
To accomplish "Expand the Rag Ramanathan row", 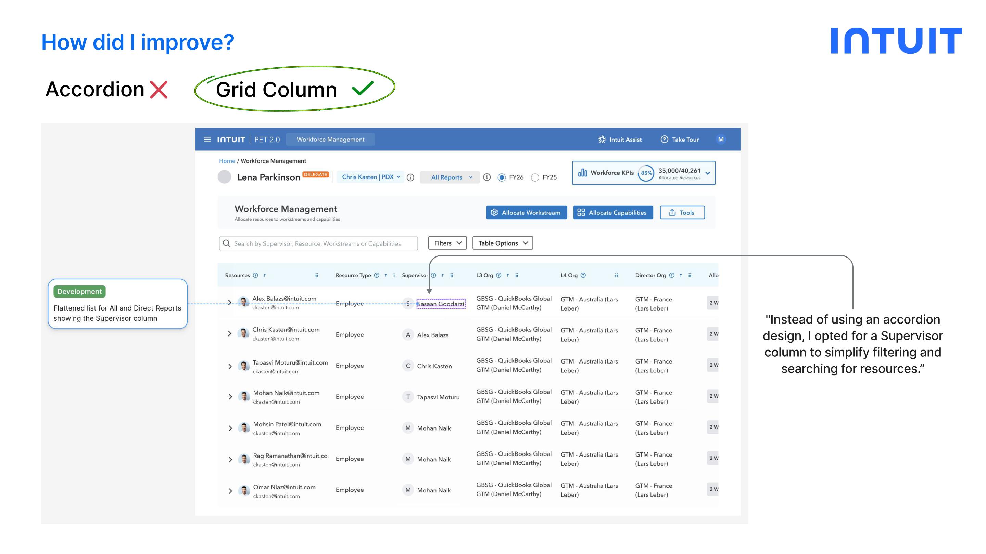I will [230, 460].
